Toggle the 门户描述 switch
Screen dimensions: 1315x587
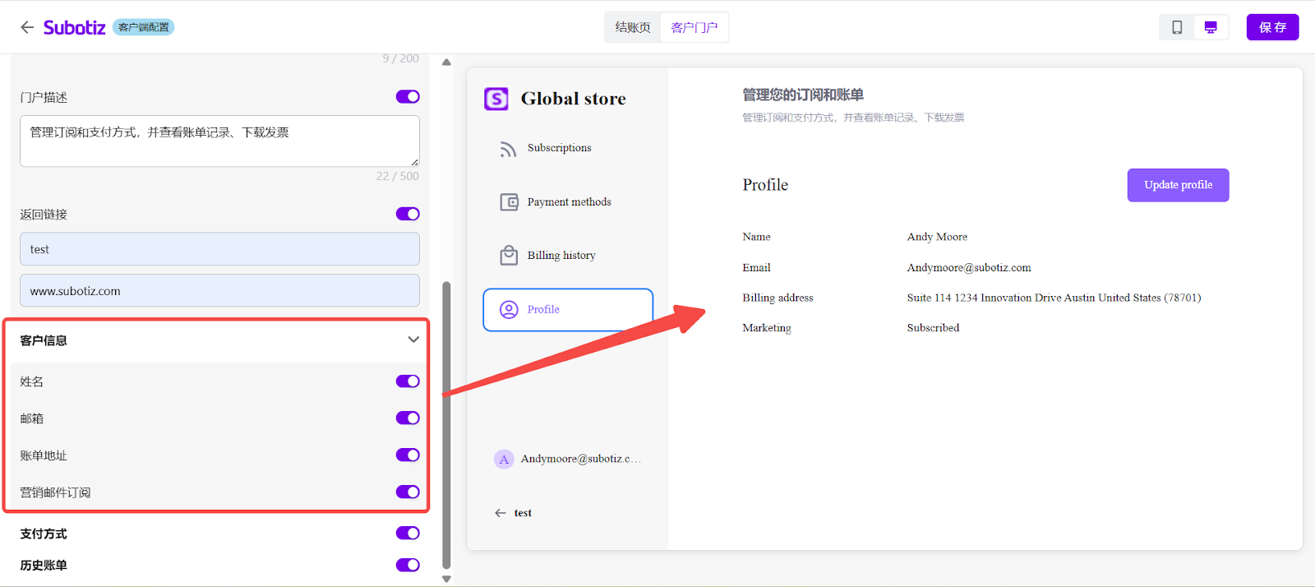point(408,97)
